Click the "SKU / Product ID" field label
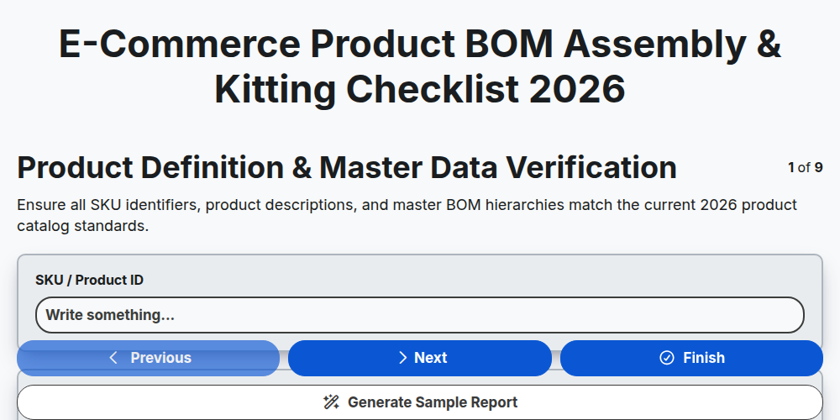This screenshot has height=420, width=840. click(90, 281)
